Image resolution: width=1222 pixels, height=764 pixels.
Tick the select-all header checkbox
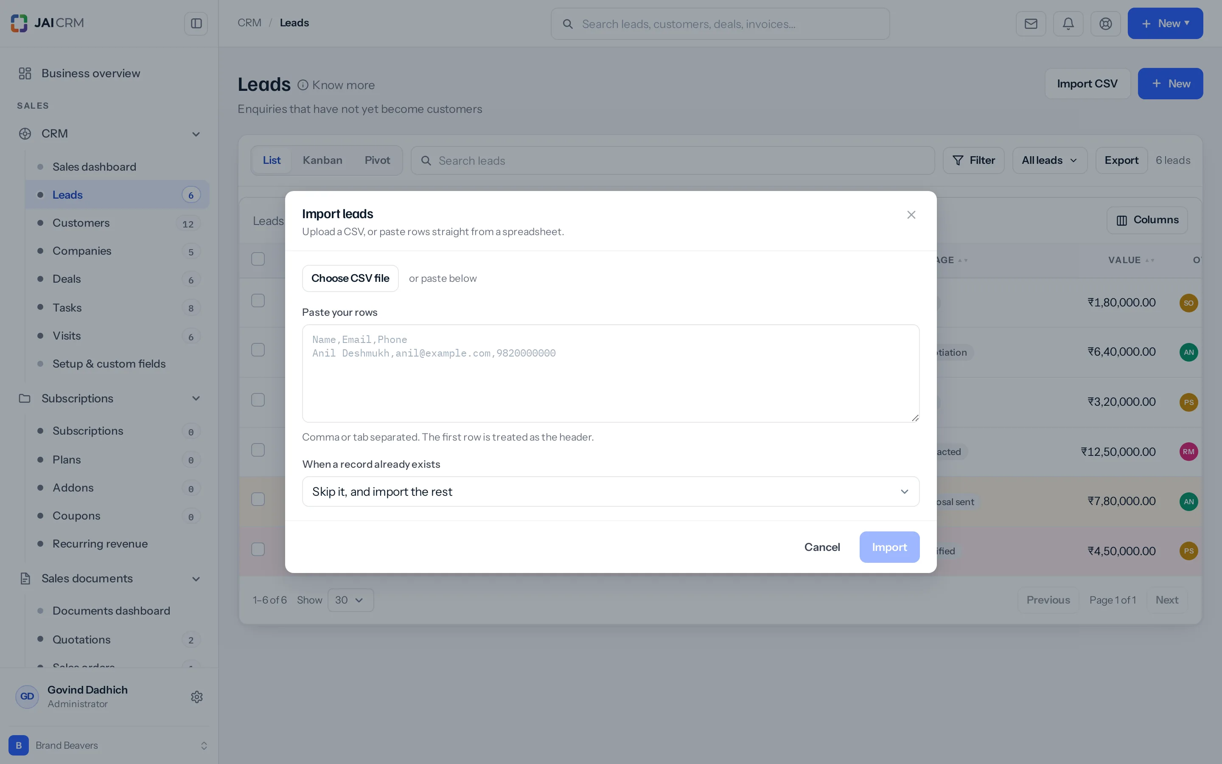pos(258,259)
